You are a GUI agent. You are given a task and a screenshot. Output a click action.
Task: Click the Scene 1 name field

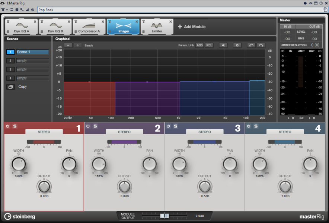[32, 52]
